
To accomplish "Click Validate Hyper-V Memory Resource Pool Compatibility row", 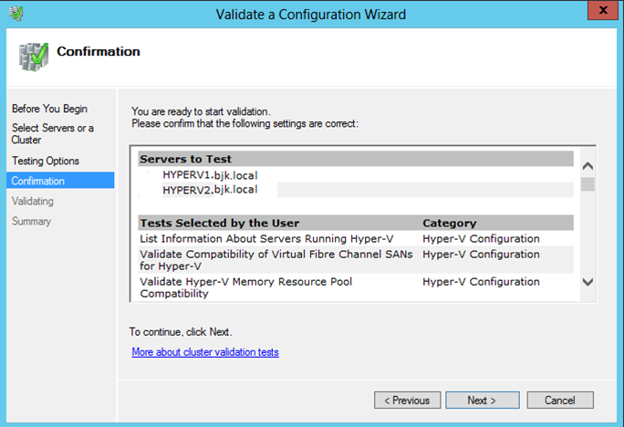I will click(x=246, y=287).
